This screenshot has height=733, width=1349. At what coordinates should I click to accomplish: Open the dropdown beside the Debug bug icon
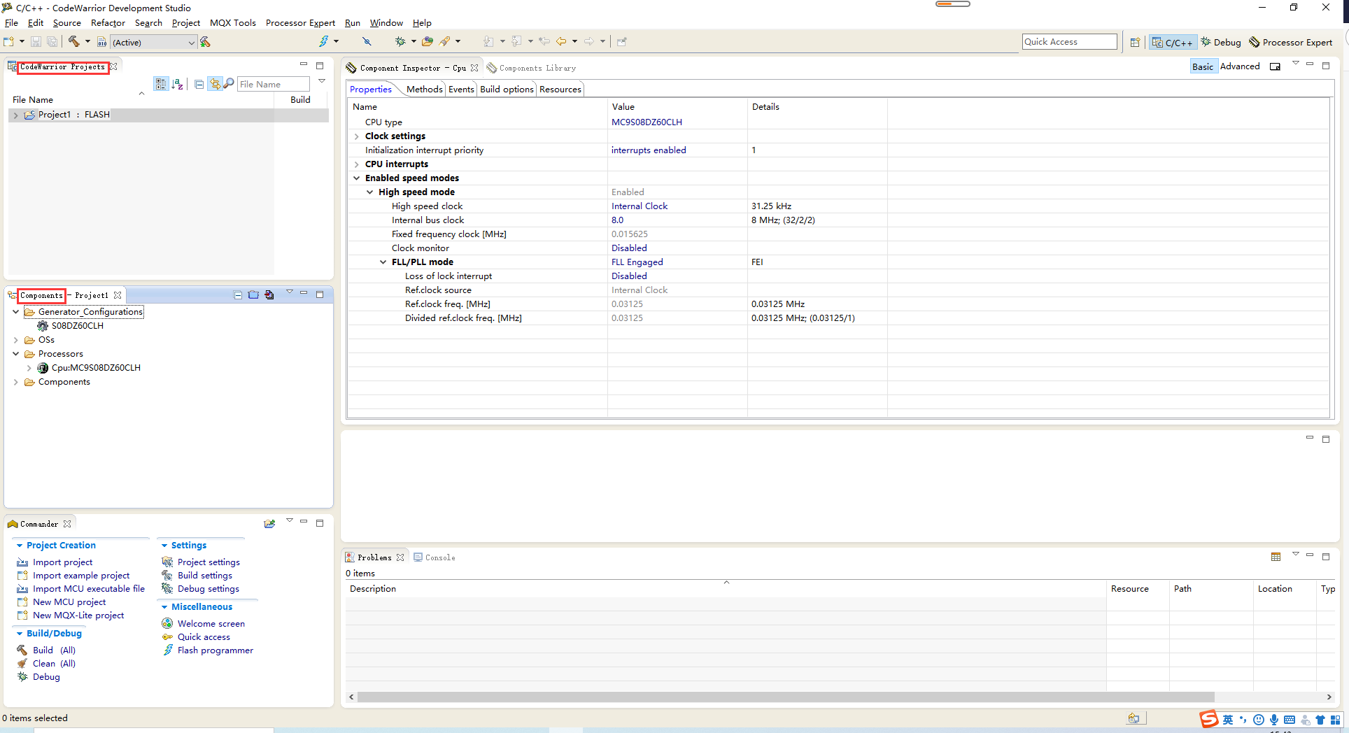click(x=414, y=41)
